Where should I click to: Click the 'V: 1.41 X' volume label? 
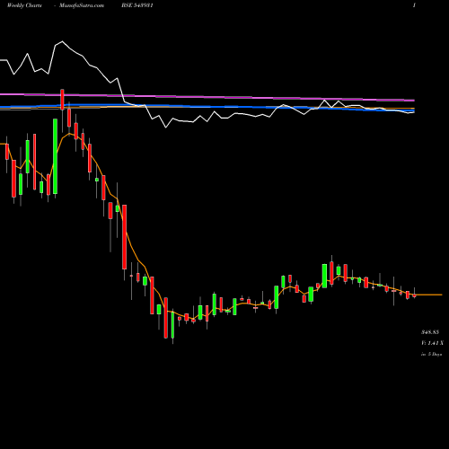(432, 343)
